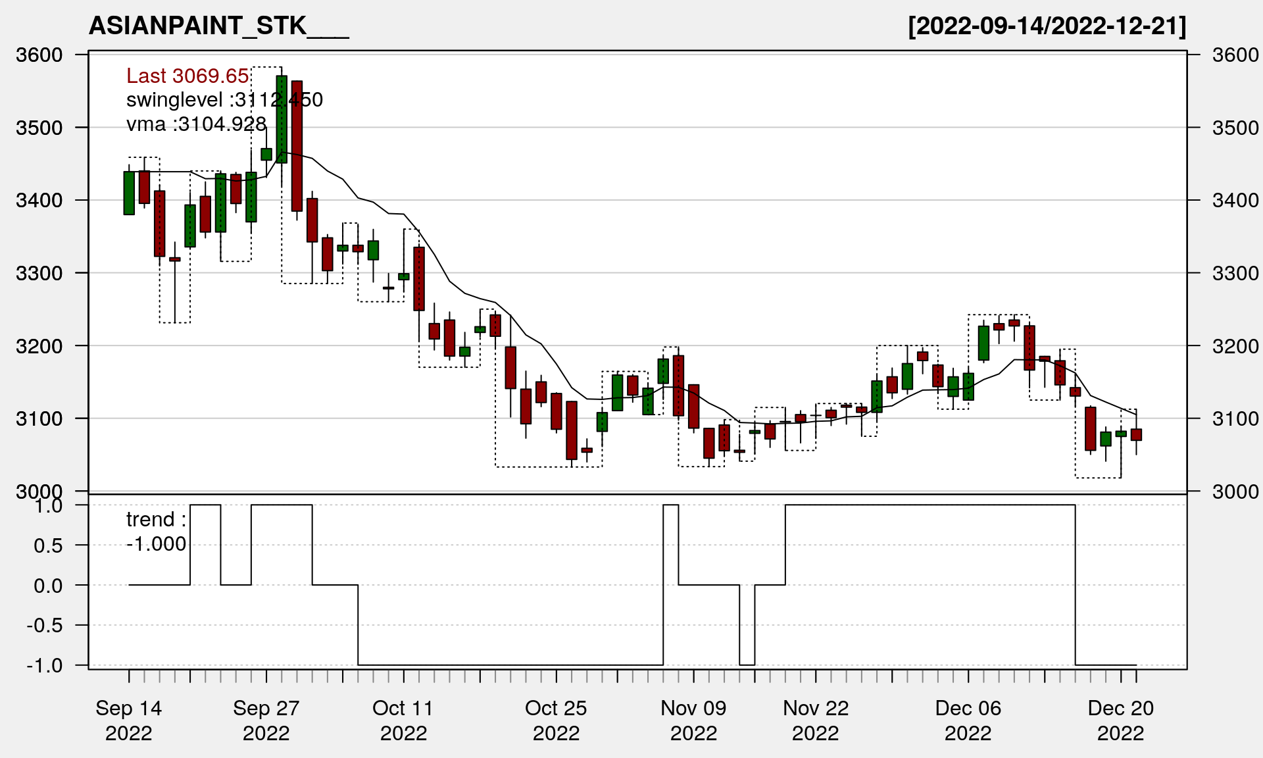Viewport: 1263px width, 758px height.
Task: Click the Oct 11 2022 axis label
Action: 403,720
